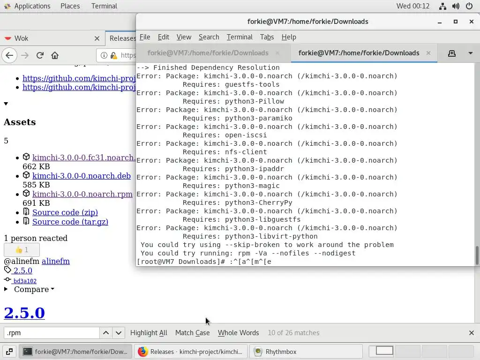
Task: Open terminal File menu
Action: (145, 37)
